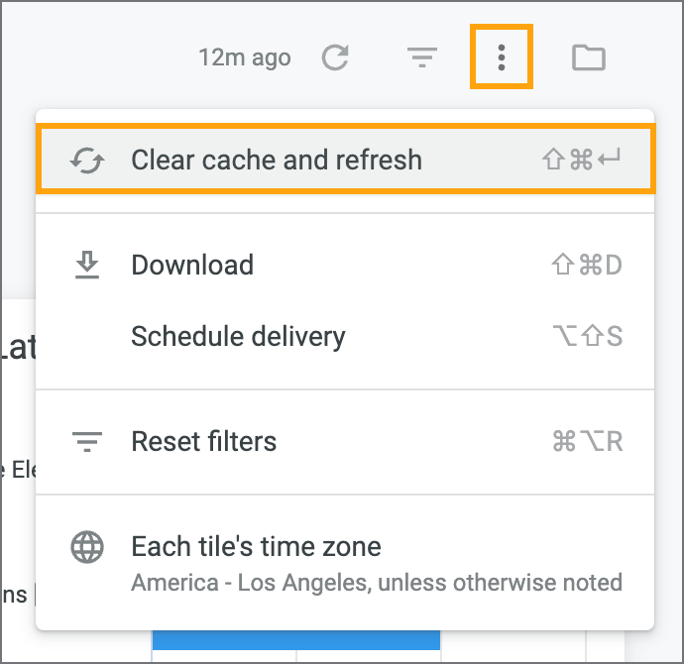Select "Clear cache and refresh" menu entry
Viewport: 684px width, 664px height.
(x=277, y=161)
